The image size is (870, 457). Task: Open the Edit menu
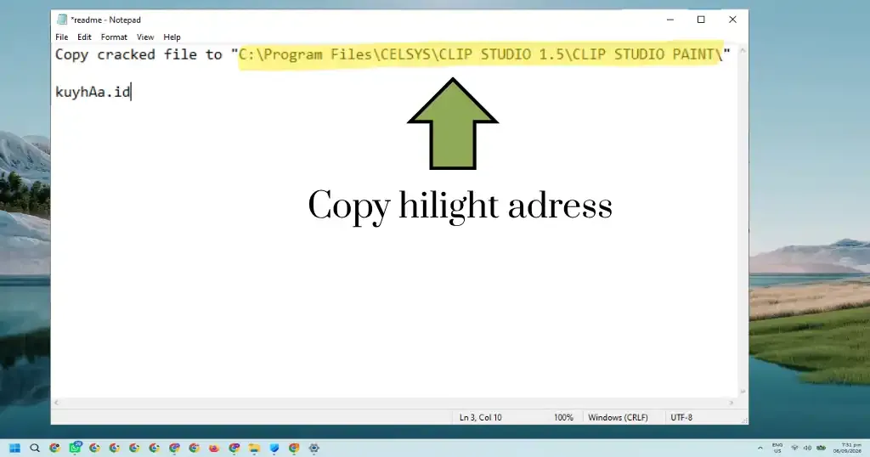click(84, 37)
